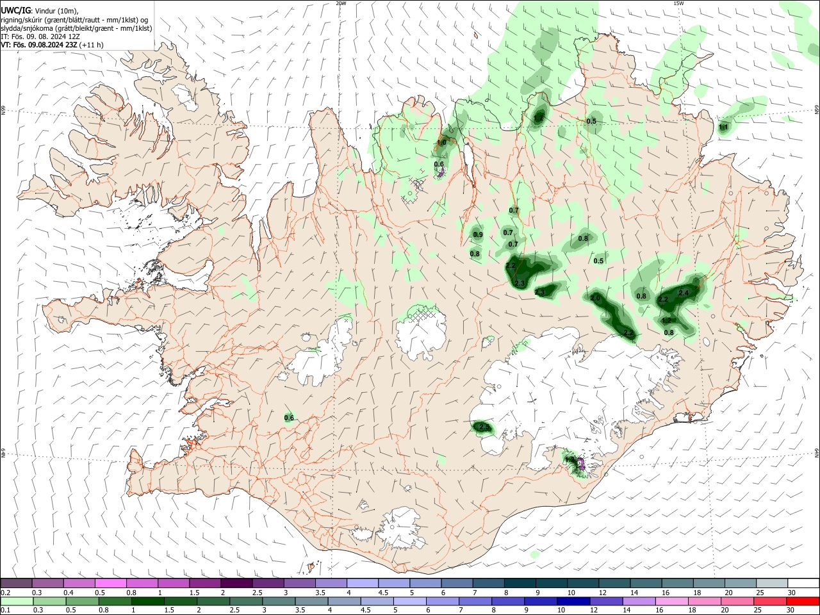
Task: Select the purple swatch labeled 12 in rain scale
Action: point(606,602)
